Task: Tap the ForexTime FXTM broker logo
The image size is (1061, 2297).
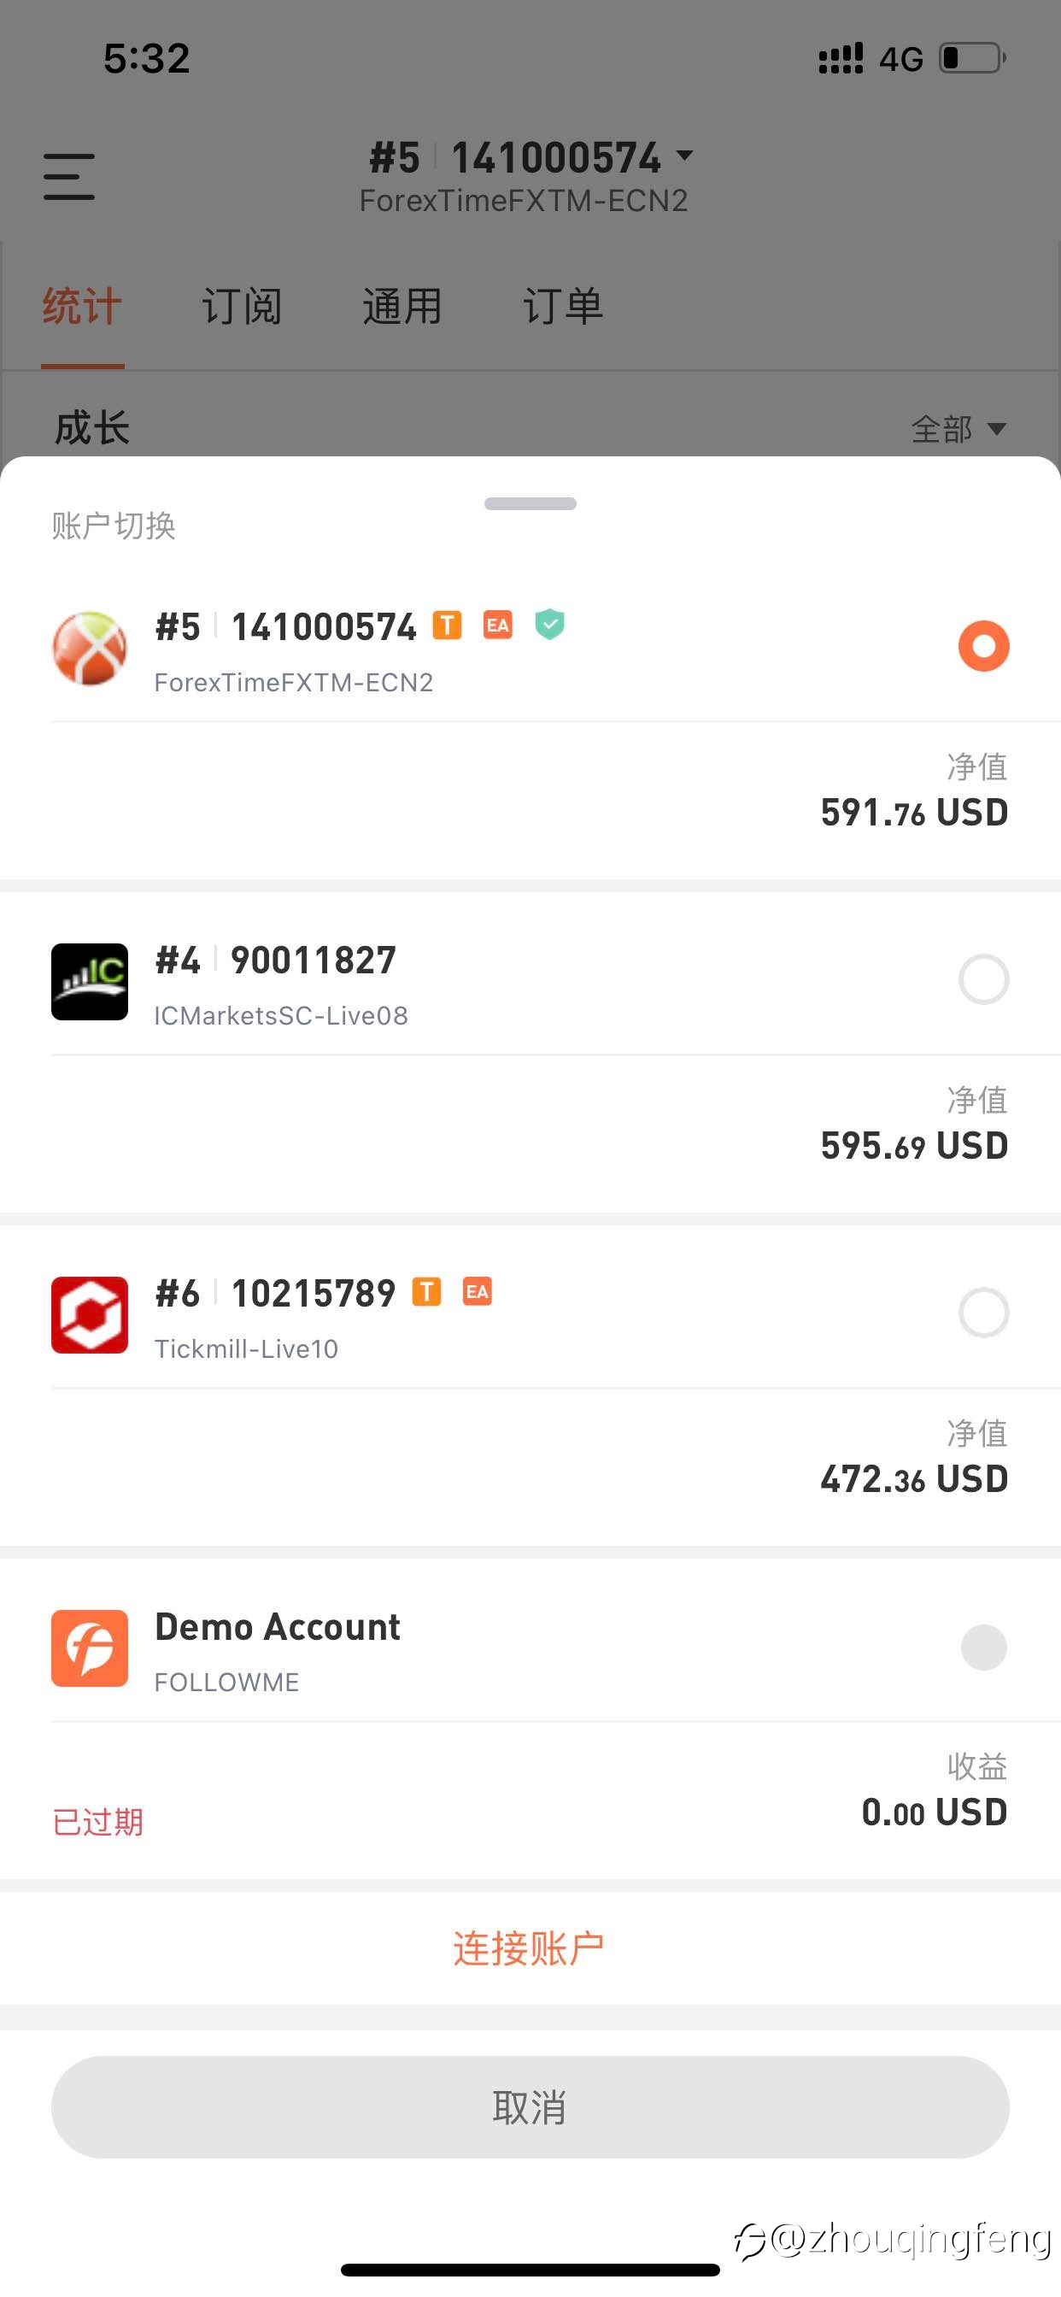Action: [89, 649]
